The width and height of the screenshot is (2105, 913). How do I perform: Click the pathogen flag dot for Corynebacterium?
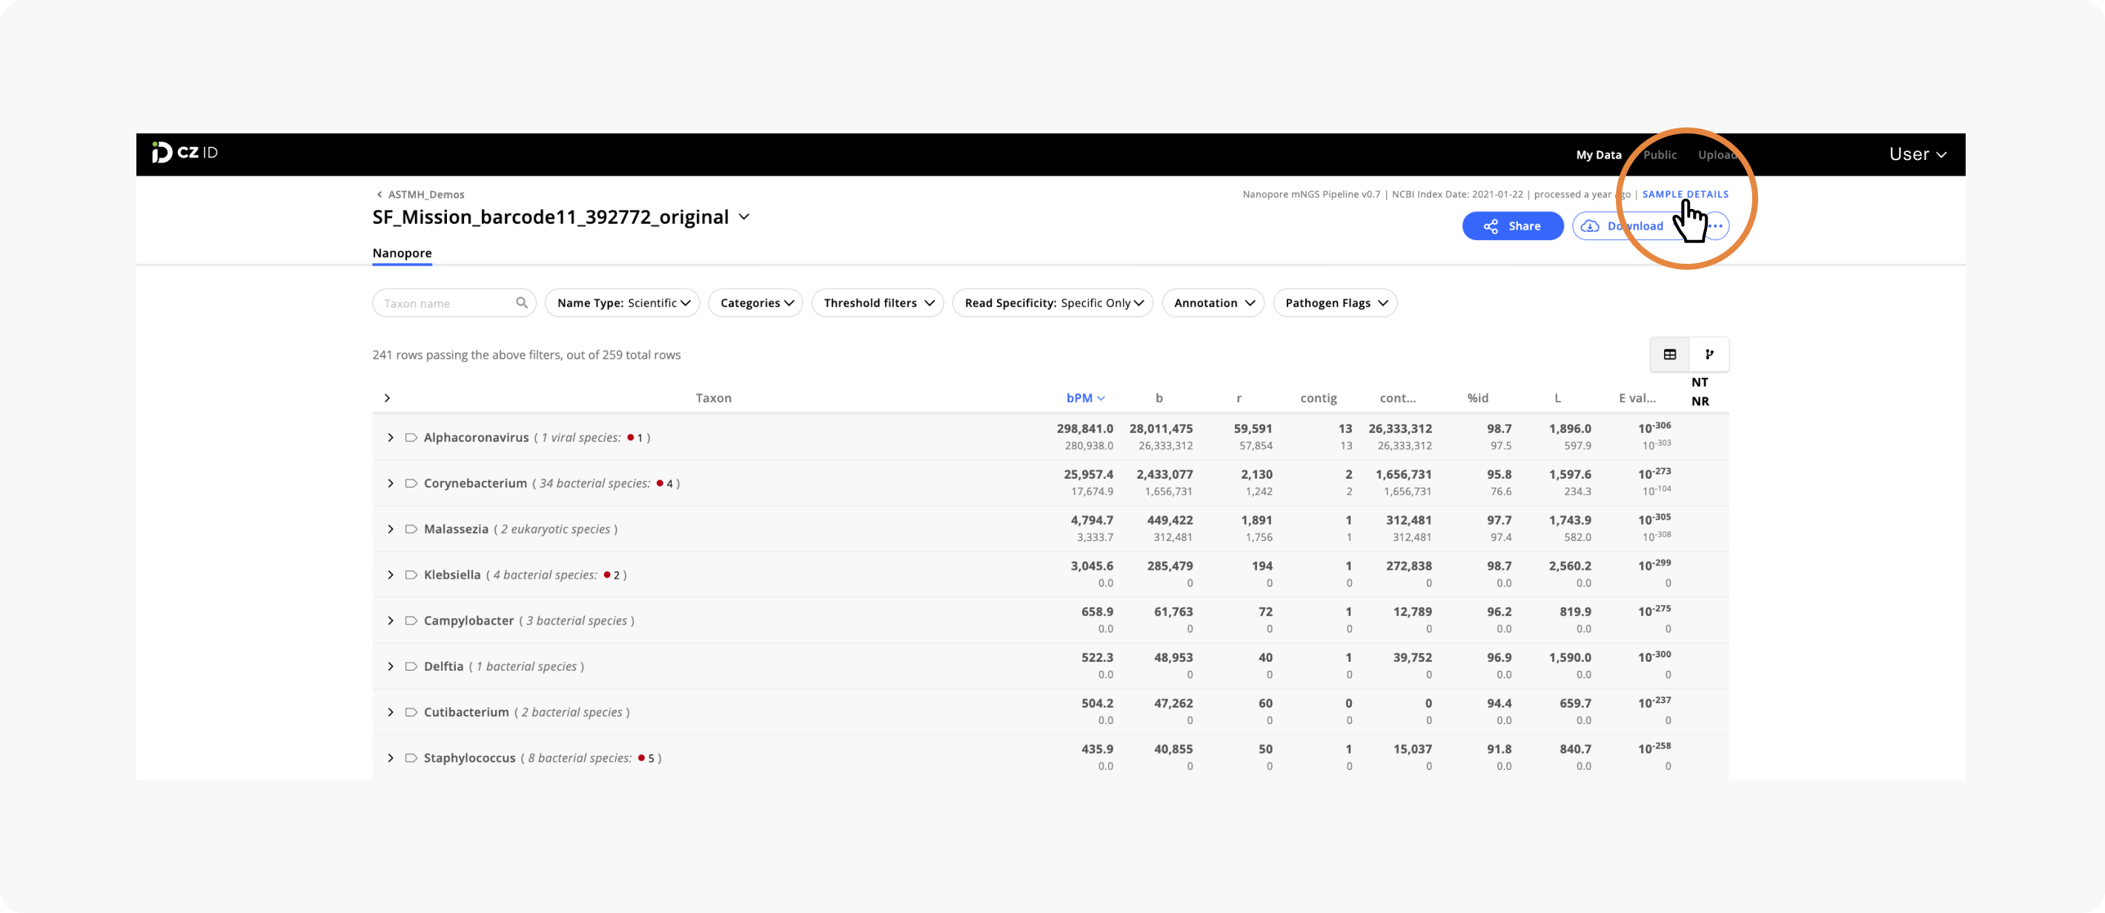pos(660,483)
